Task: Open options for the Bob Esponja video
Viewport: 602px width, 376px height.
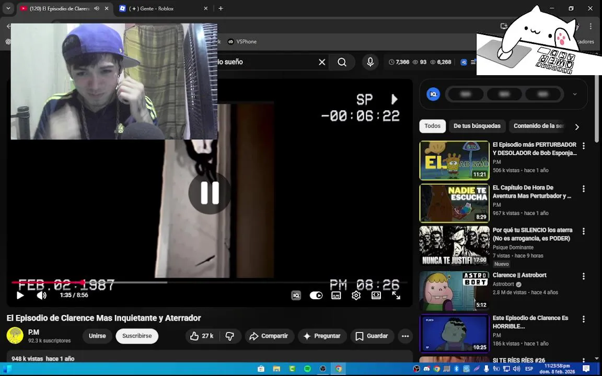Action: point(584,146)
